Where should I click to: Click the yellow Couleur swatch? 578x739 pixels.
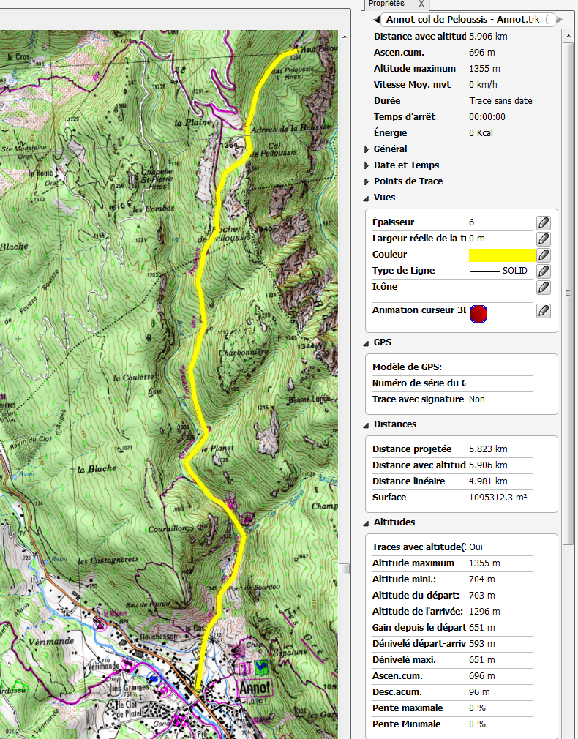click(501, 255)
